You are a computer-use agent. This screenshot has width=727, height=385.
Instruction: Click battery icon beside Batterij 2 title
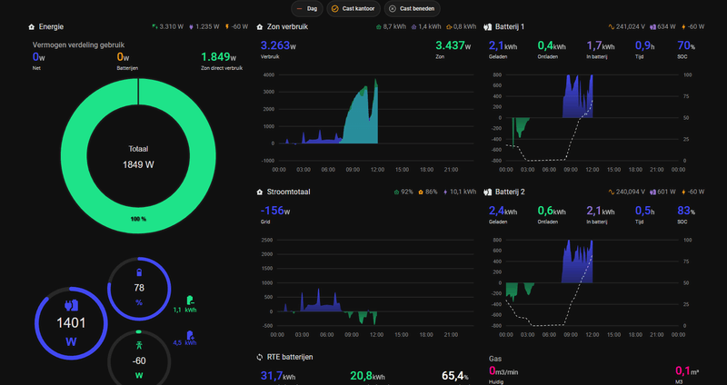click(x=488, y=192)
